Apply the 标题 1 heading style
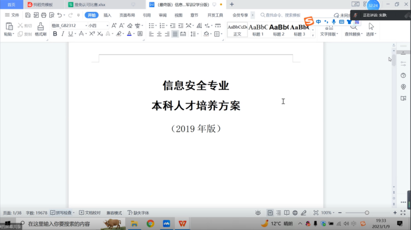 pyautogui.click(x=258, y=30)
